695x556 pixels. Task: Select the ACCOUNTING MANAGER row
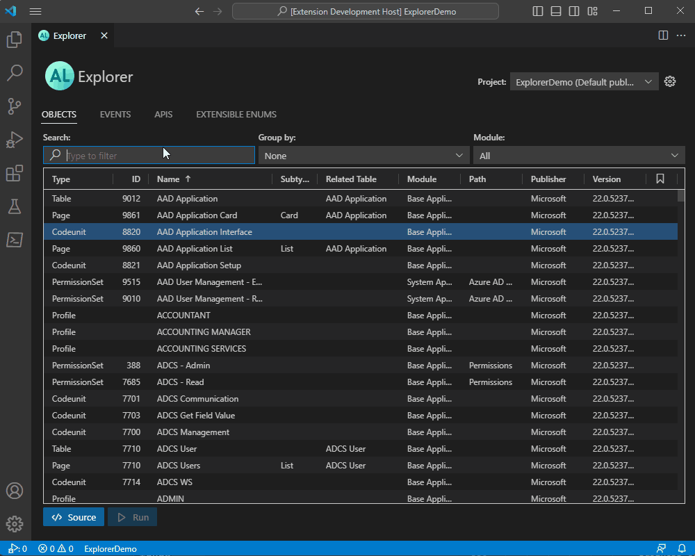[360, 332]
